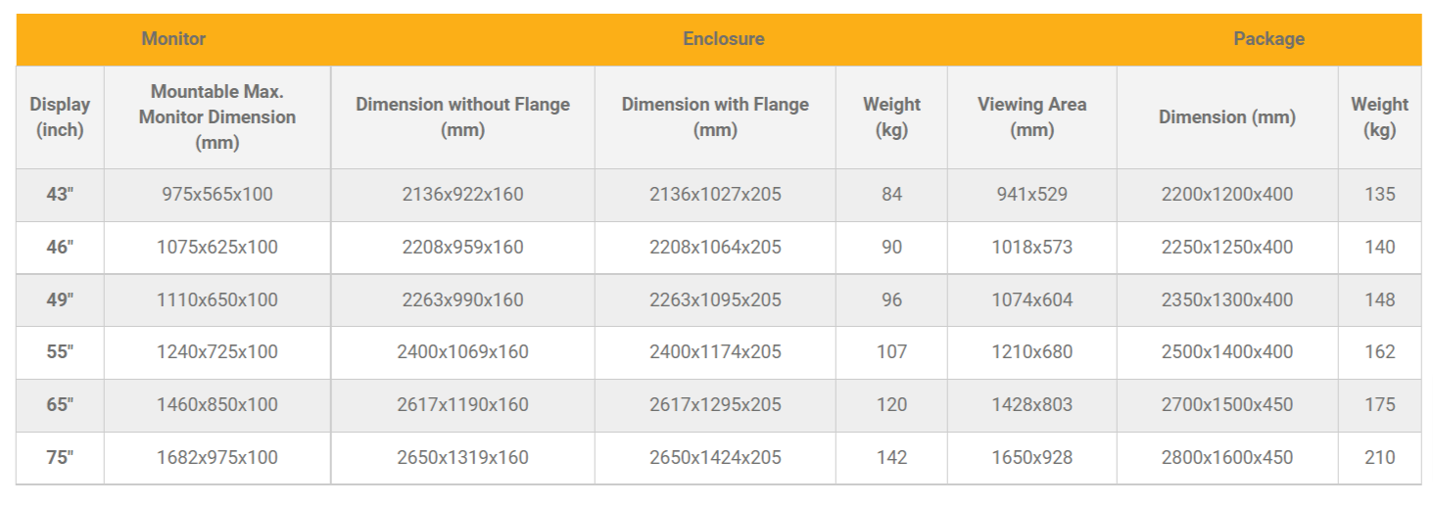Select the 1428x803 viewing area cell
Viewport: 1433px width, 505px height.
click(1031, 404)
